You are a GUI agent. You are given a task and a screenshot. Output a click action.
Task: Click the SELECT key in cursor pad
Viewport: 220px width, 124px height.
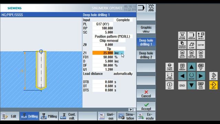click(191, 76)
